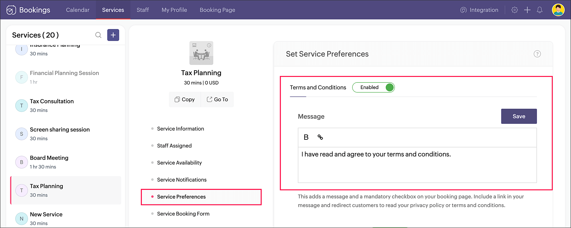This screenshot has height=228, width=571.
Task: Apply bold formatting in message editor
Action: tap(306, 137)
